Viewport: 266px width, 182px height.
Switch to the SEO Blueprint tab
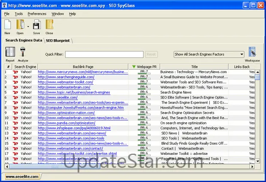click(58, 40)
